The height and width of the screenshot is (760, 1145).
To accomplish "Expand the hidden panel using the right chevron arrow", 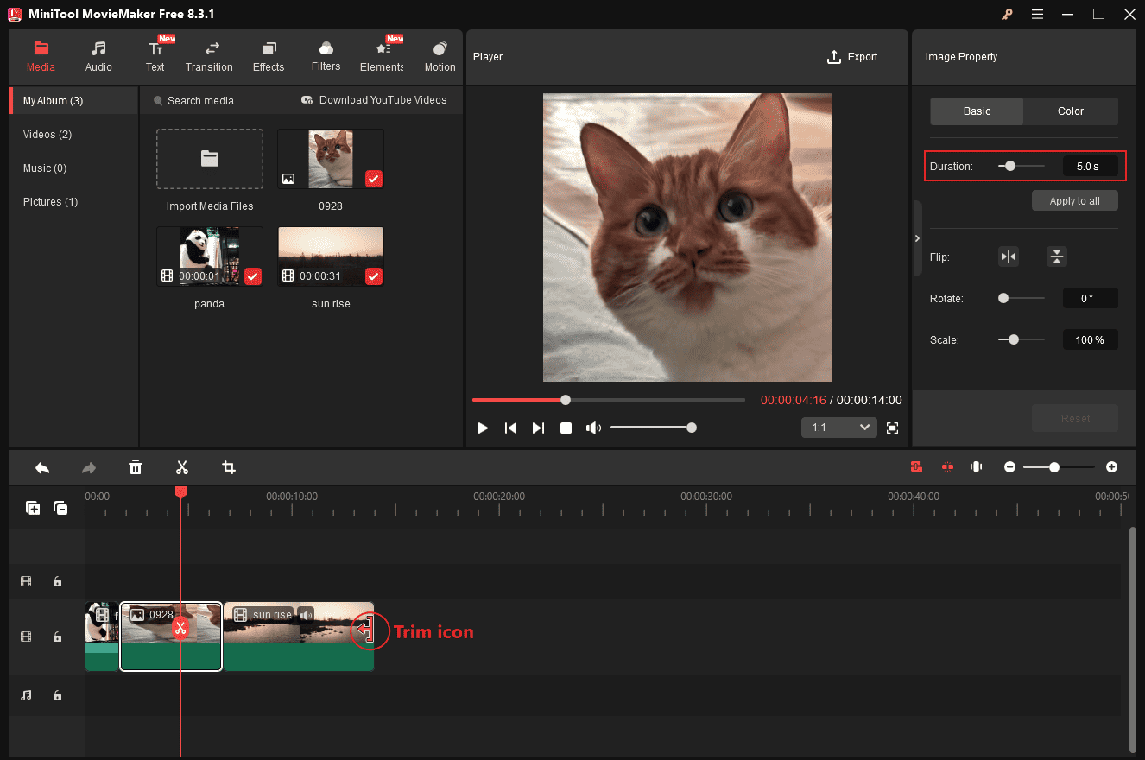I will click(917, 238).
